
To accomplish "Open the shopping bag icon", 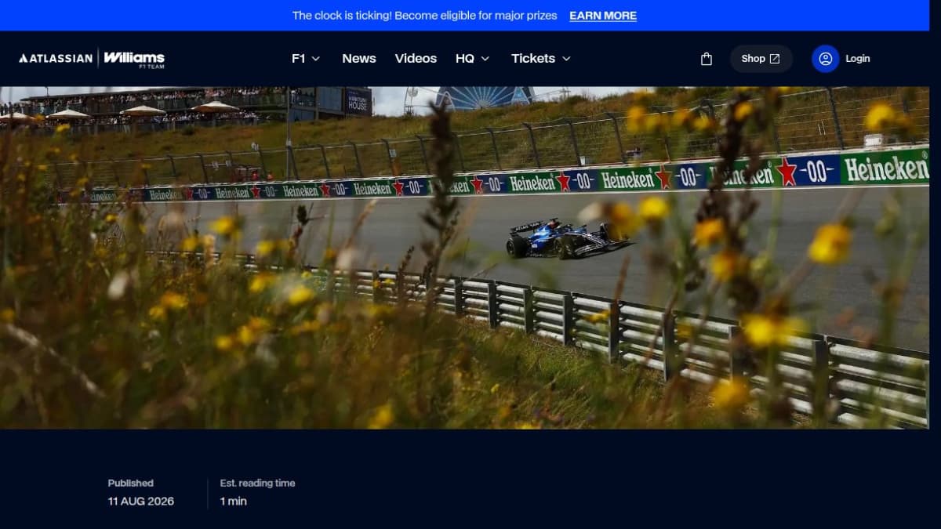I will [x=707, y=59].
